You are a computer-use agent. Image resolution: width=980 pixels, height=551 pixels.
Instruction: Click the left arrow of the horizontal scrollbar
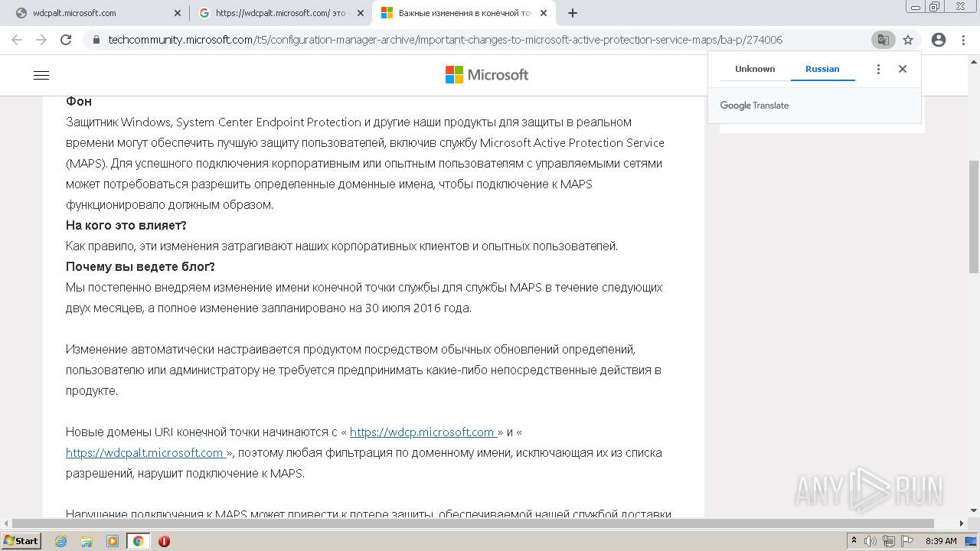pos(6,523)
